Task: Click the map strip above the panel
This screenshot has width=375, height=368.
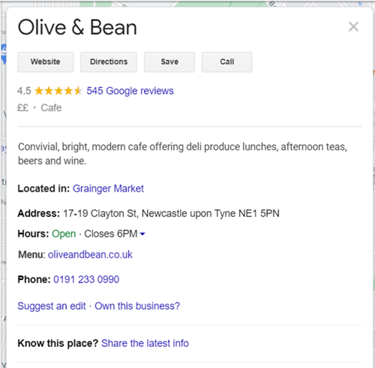Action: (187, 4)
